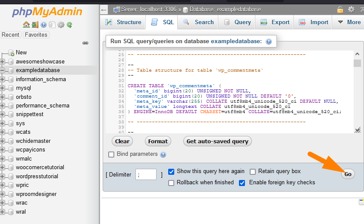The width and height of the screenshot is (364, 224).
Task: Expand information_schema database tree
Action: [x=3, y=79]
